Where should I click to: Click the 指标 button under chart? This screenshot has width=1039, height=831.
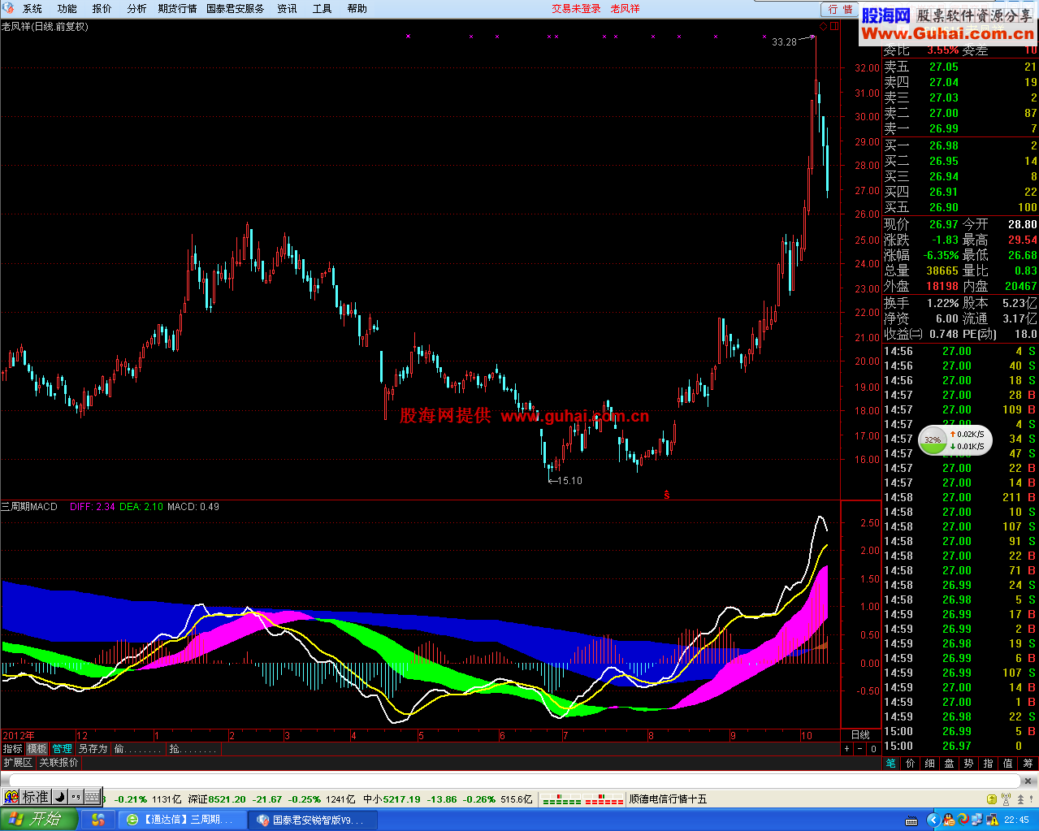(13, 748)
